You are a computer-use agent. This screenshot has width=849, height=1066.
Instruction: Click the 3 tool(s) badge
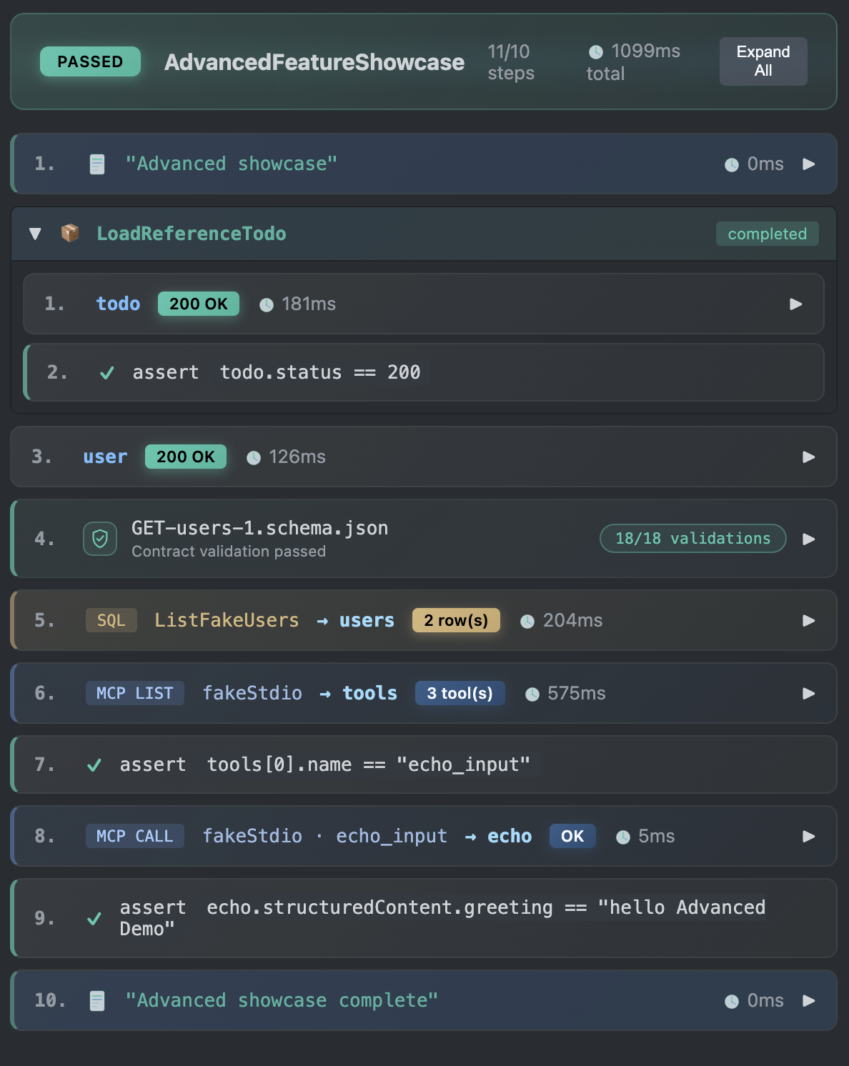(x=460, y=693)
